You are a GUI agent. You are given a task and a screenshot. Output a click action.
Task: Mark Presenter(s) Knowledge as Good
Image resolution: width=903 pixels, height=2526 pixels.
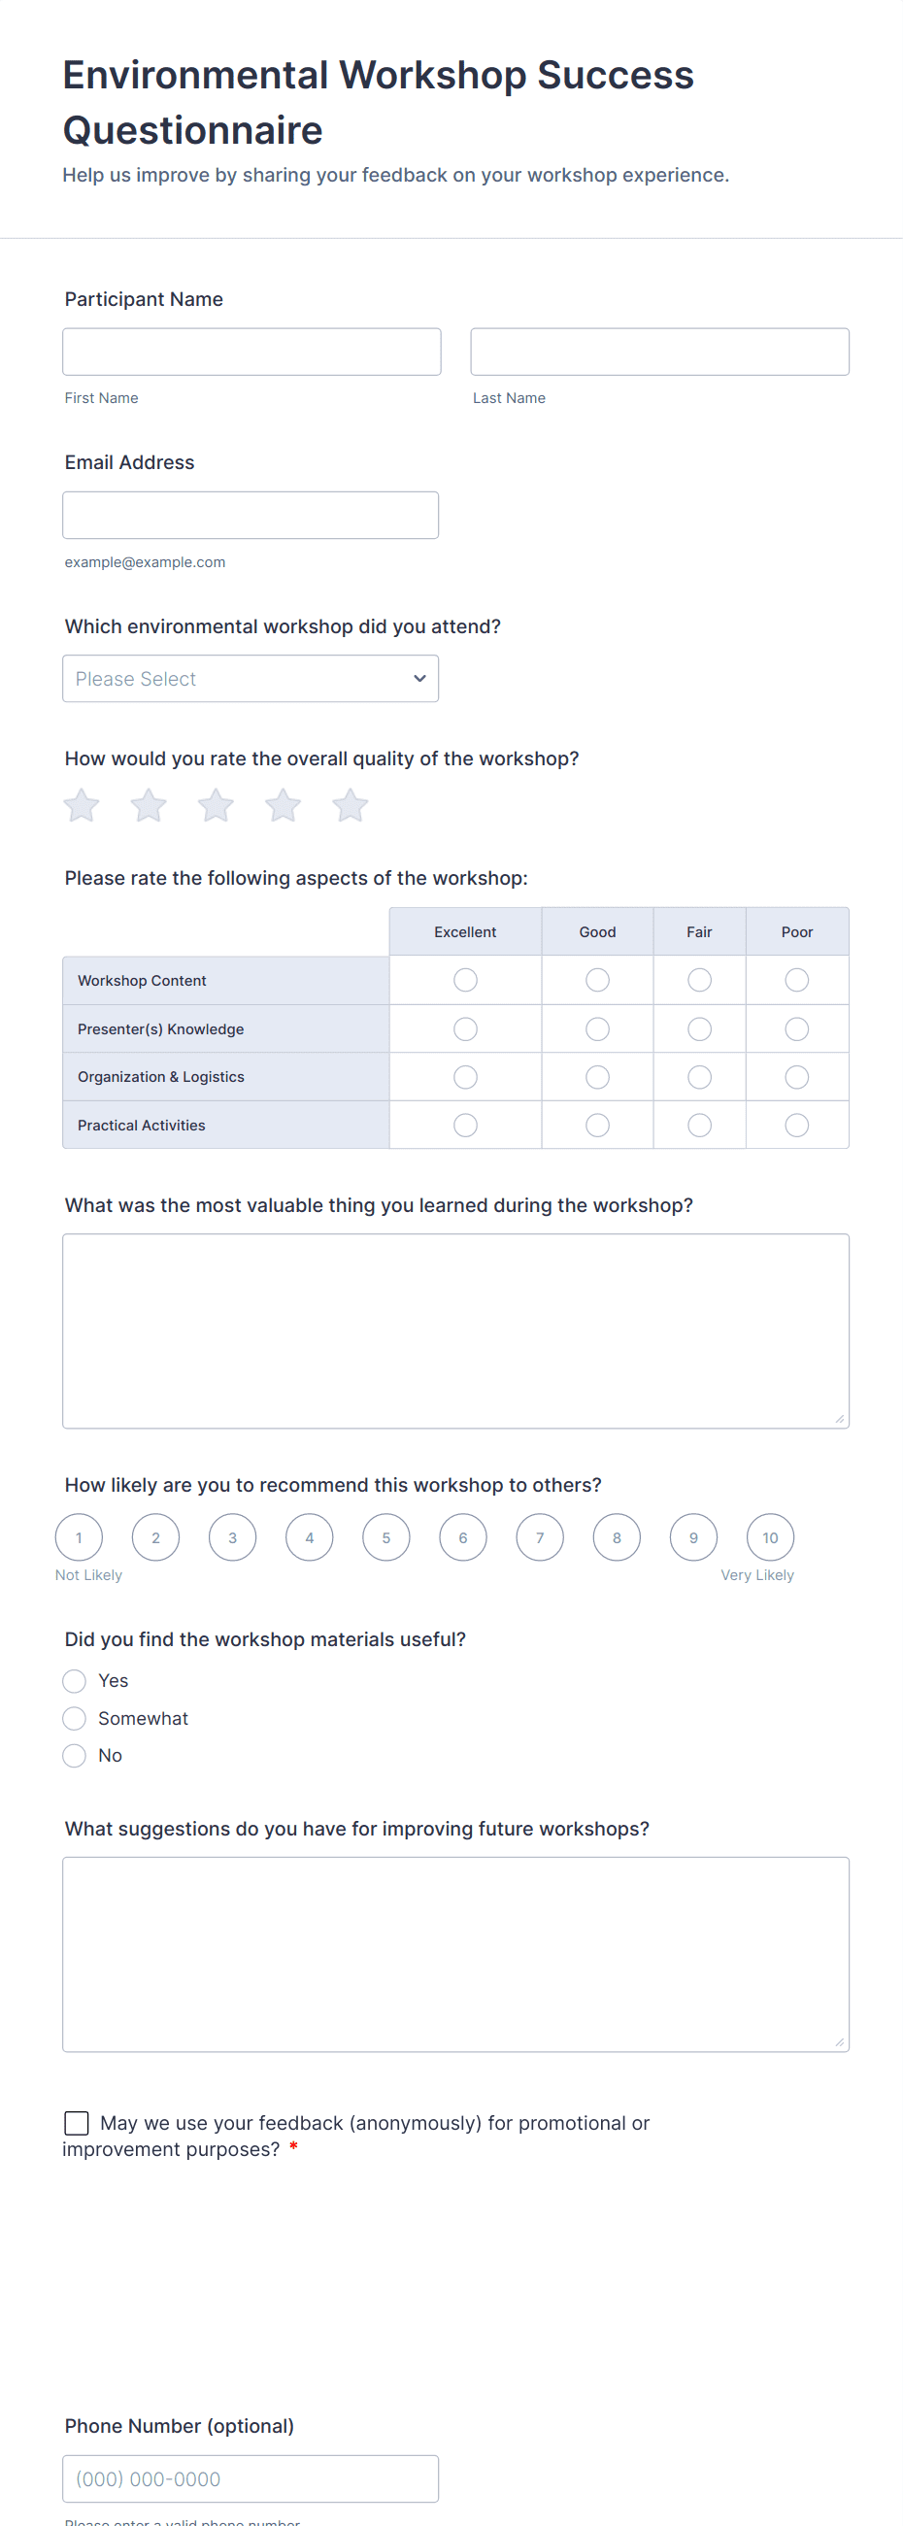(x=597, y=1028)
